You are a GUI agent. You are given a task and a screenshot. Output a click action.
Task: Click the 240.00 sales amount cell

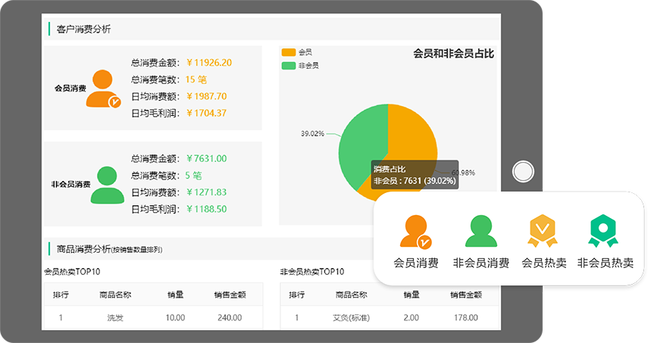230,318
